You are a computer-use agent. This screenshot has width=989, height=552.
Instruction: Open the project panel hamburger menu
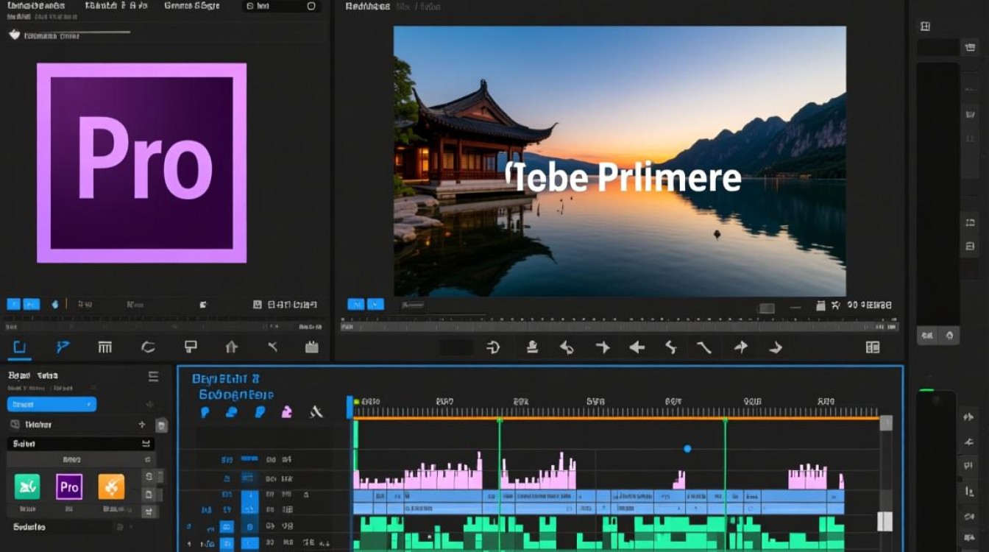coord(153,377)
